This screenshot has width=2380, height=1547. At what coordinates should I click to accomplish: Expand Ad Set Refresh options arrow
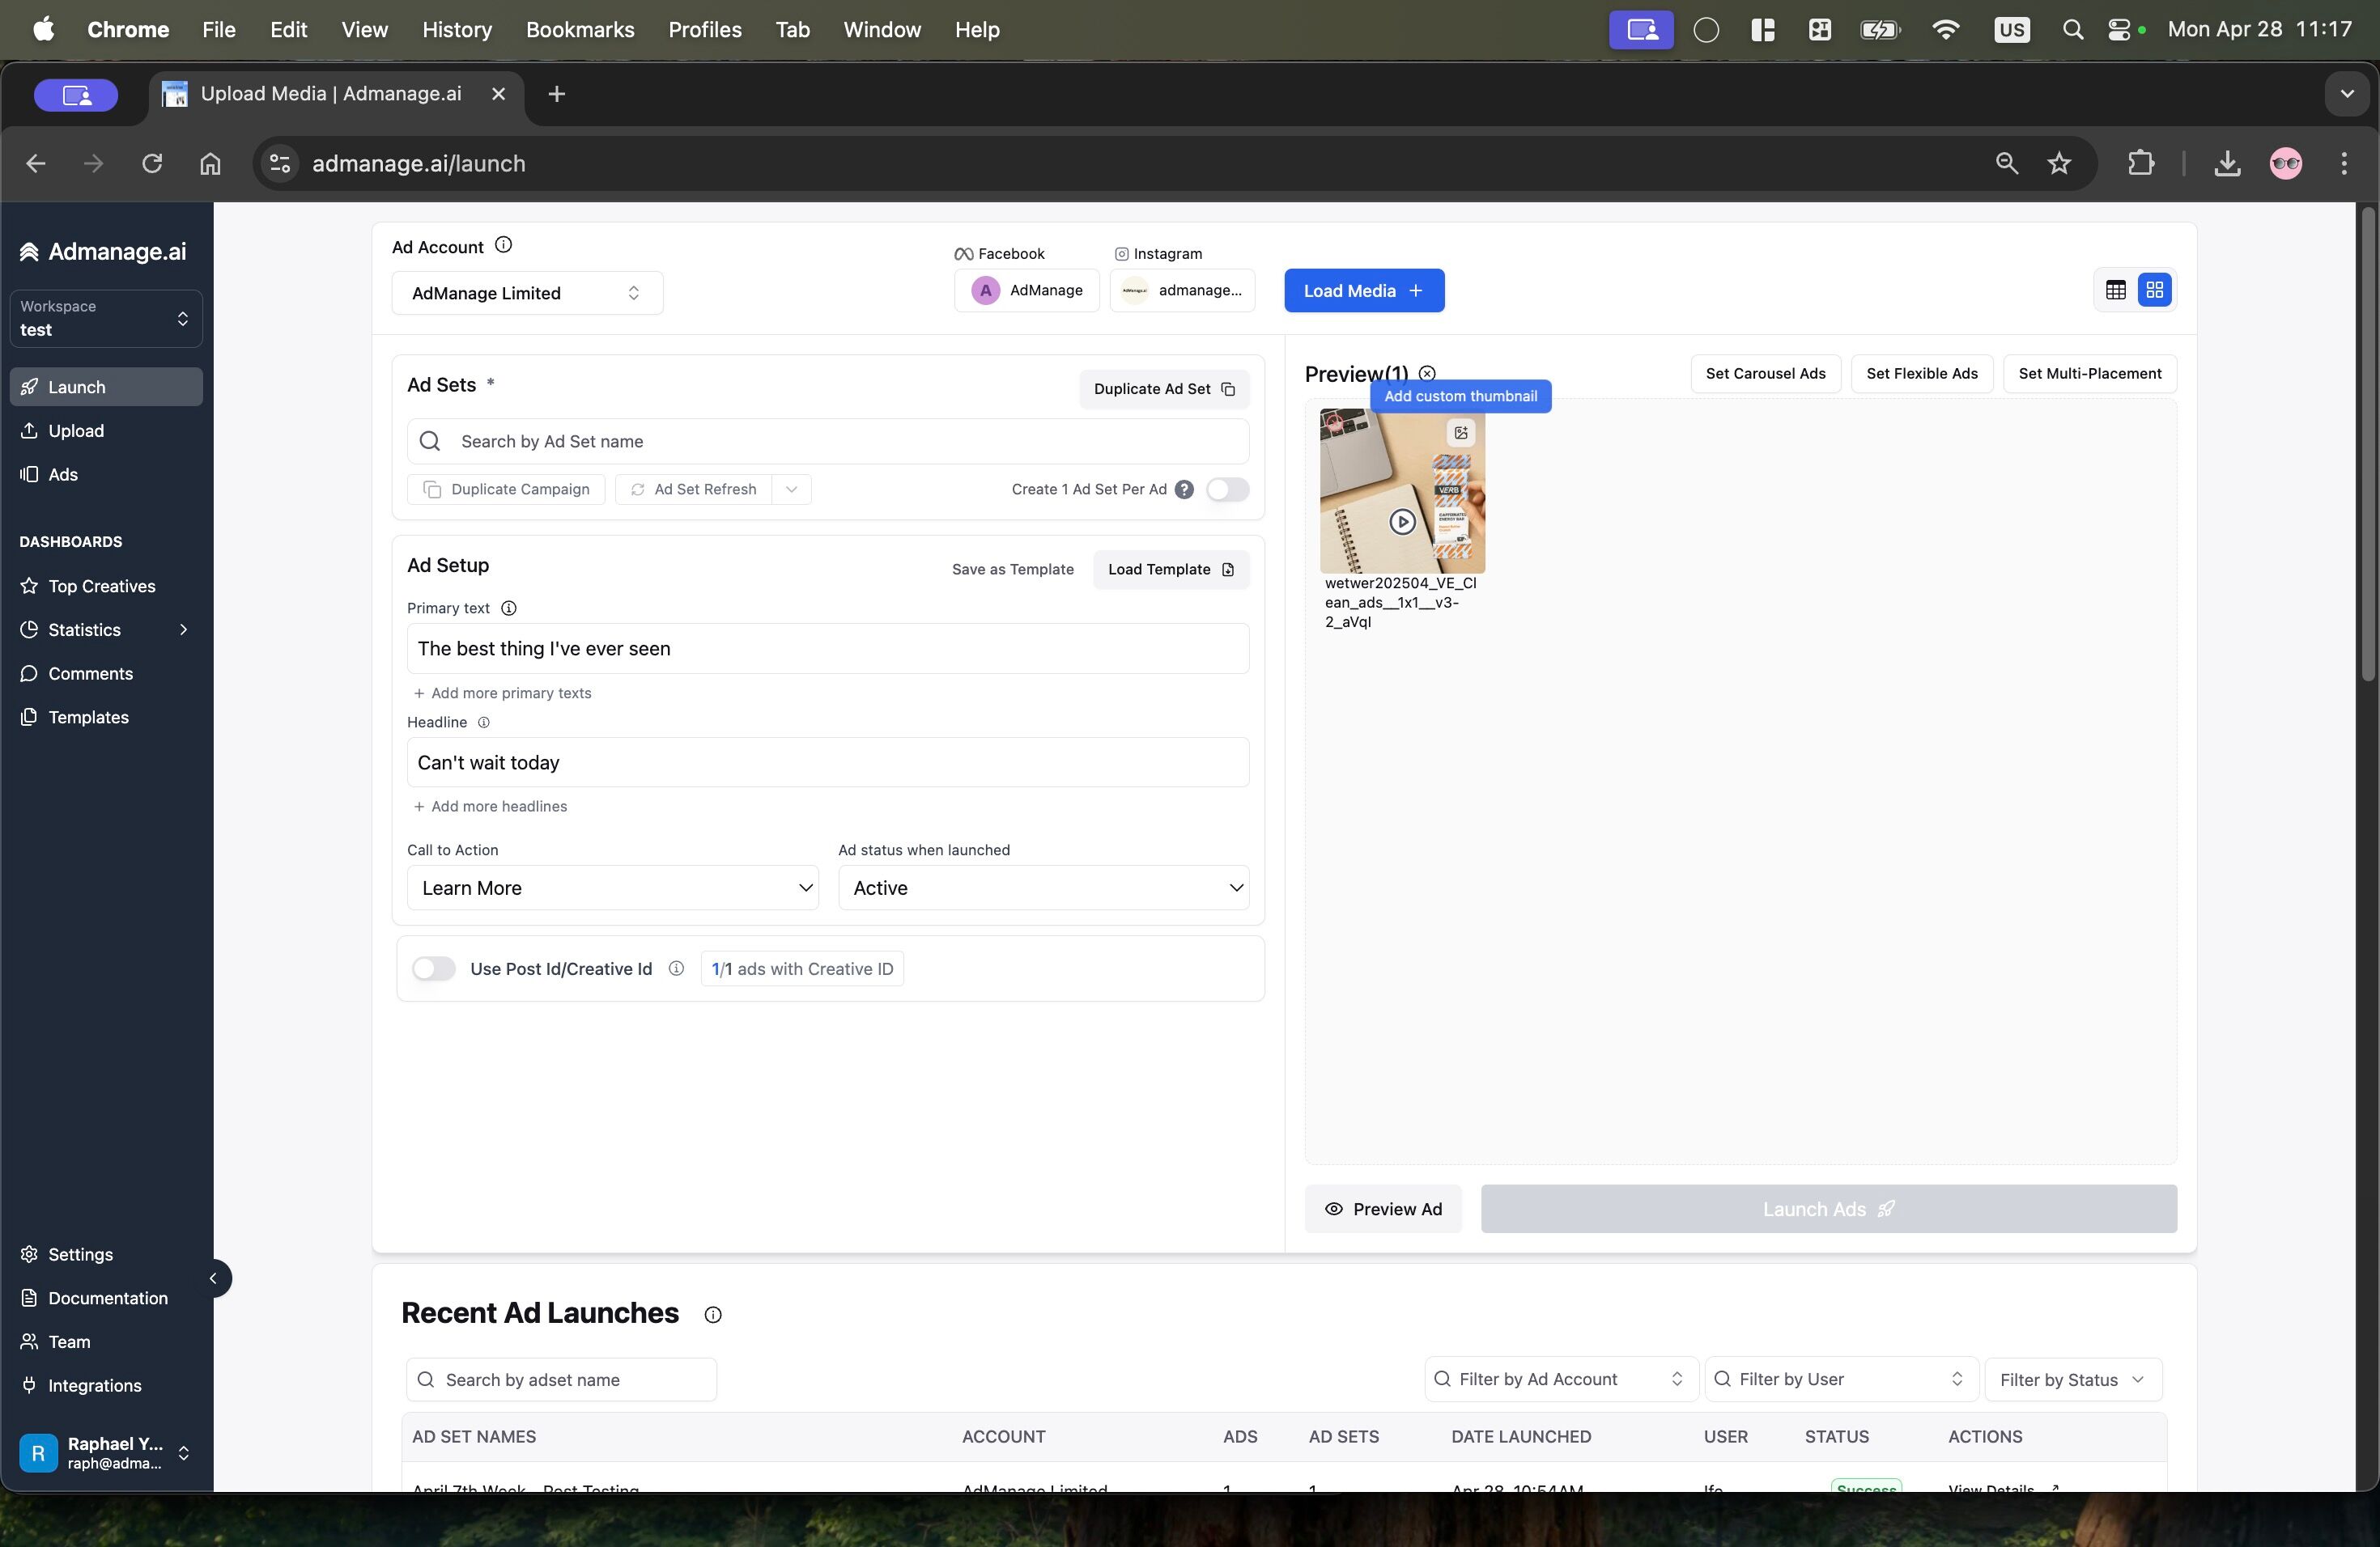tap(791, 490)
